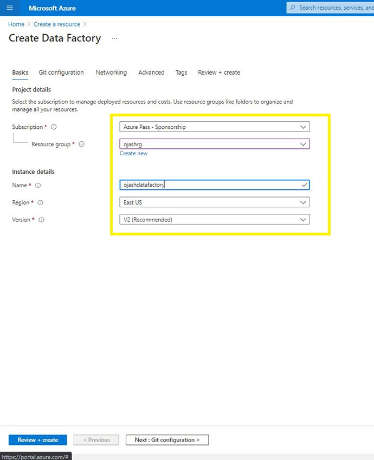Click the Create new resource group link
374x460 pixels.
133,154
